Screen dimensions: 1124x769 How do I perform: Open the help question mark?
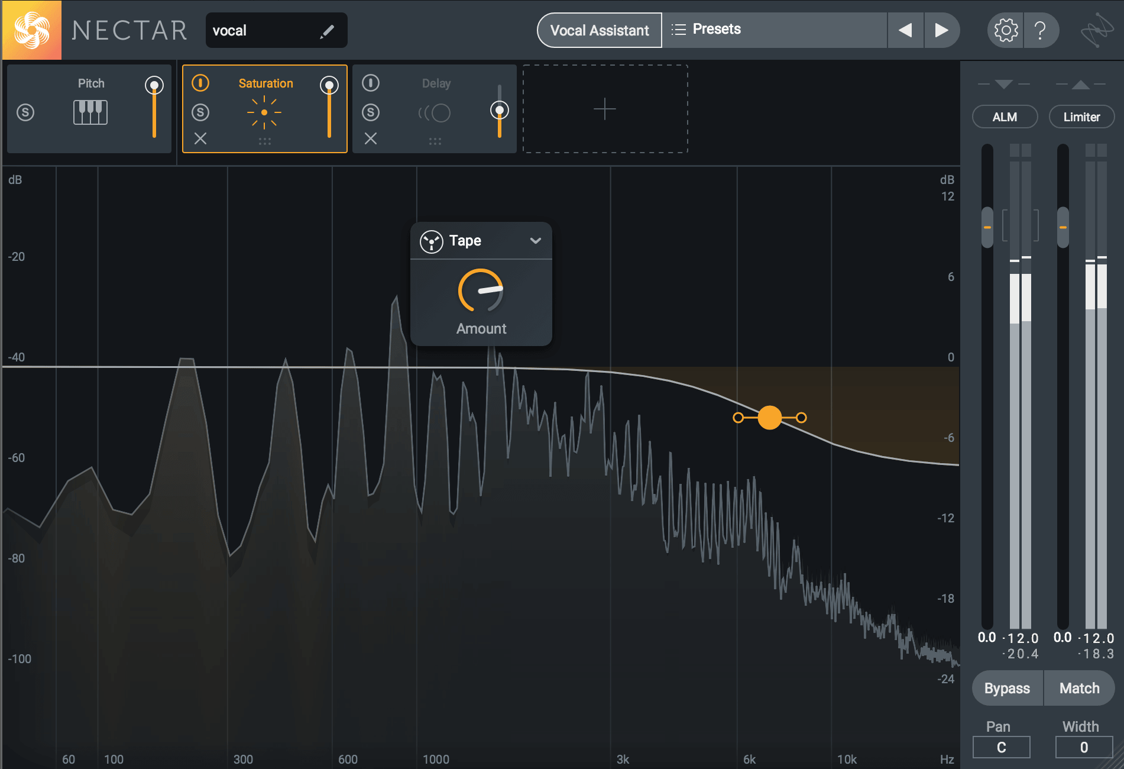(x=1040, y=30)
